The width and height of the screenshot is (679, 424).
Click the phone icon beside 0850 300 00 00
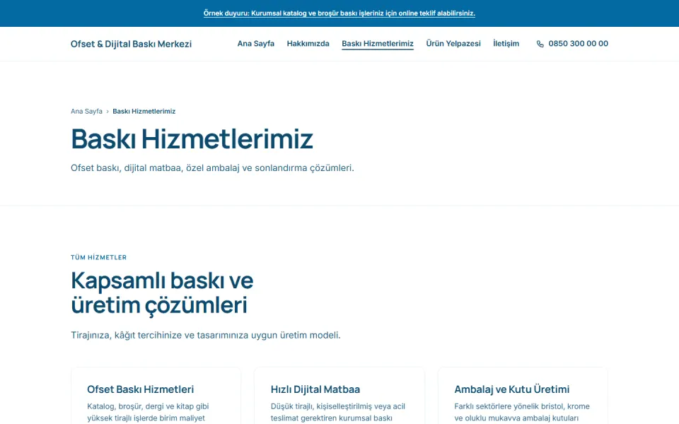(x=540, y=44)
